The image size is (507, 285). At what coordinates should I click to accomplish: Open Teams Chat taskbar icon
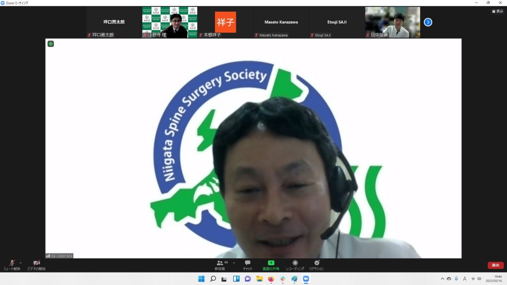pyautogui.click(x=248, y=279)
